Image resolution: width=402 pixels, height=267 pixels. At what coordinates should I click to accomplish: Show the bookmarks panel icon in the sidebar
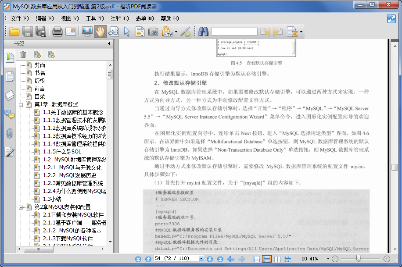point(10,57)
